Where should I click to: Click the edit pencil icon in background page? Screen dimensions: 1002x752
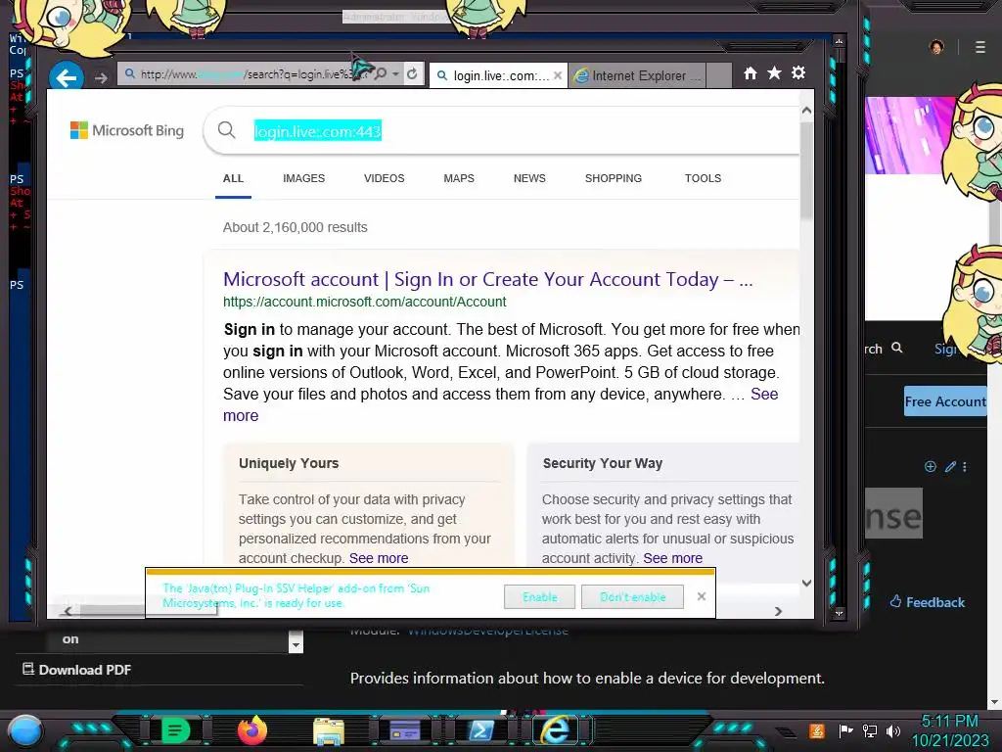coord(950,467)
